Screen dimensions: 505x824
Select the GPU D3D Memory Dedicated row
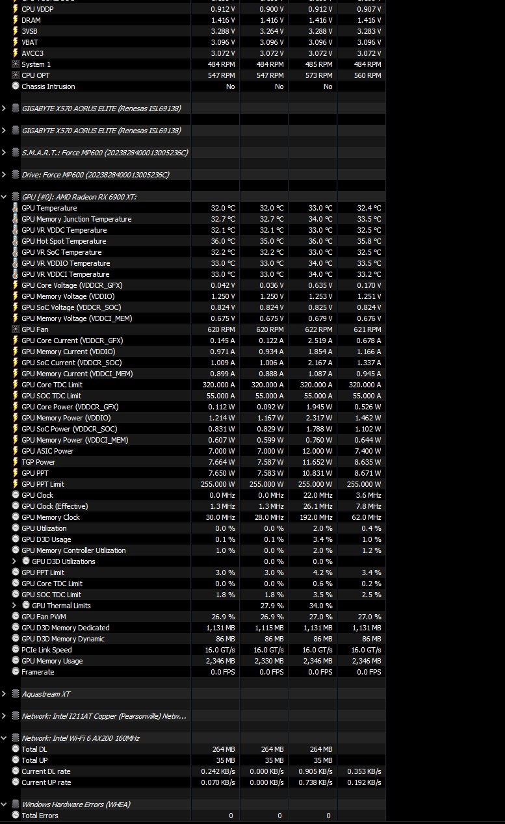pos(193,628)
